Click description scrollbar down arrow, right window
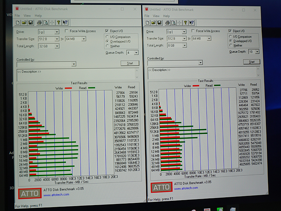281x211 pixels. pyautogui.click(x=258, y=75)
